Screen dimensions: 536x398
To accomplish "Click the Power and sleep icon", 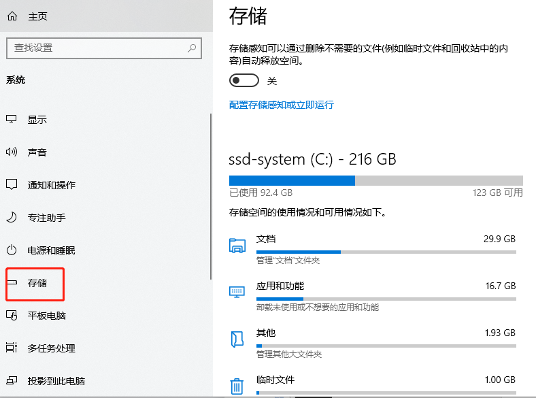I will [x=12, y=250].
